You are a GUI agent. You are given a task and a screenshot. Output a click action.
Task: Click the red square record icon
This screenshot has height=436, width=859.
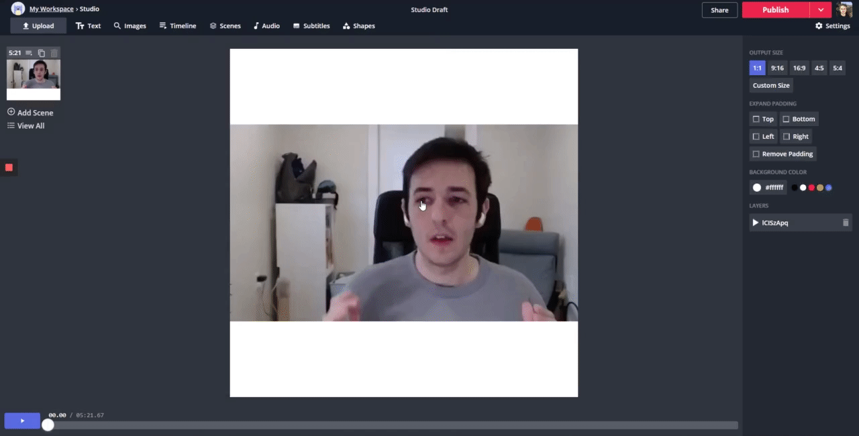pyautogui.click(x=9, y=167)
